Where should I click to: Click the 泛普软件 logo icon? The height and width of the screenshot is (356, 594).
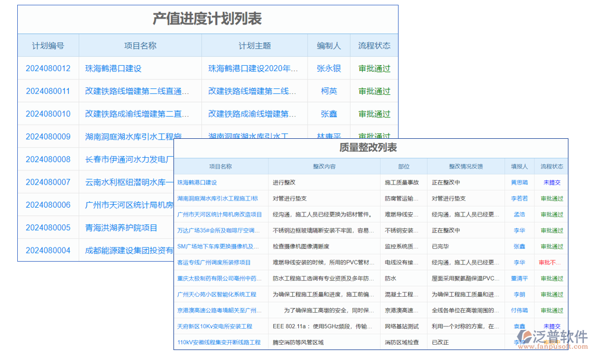524,336
